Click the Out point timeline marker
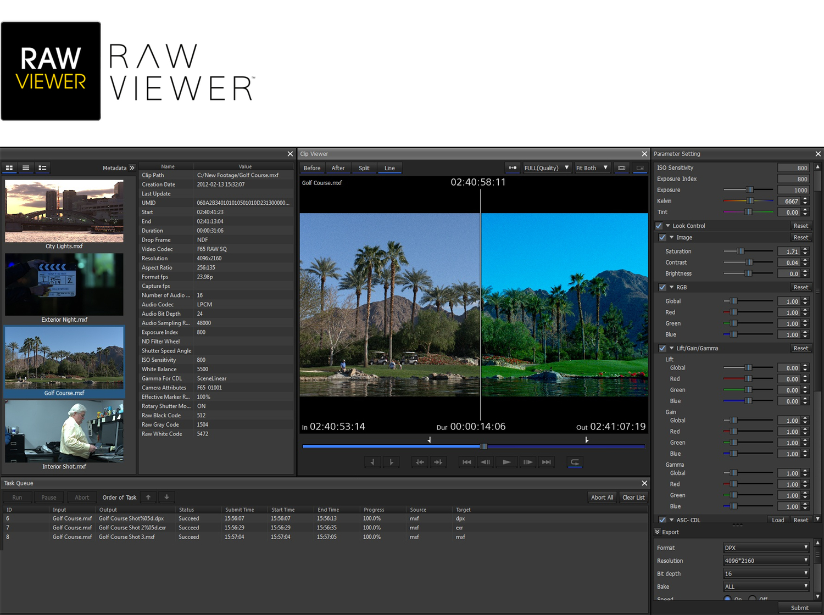824x615 pixels. coord(587,440)
